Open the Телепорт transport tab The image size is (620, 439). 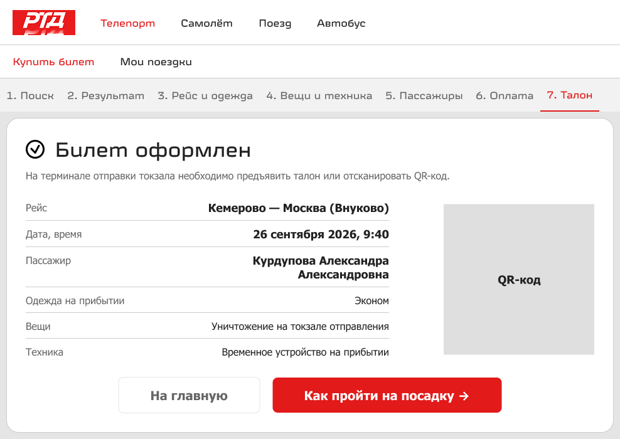pyautogui.click(x=128, y=23)
